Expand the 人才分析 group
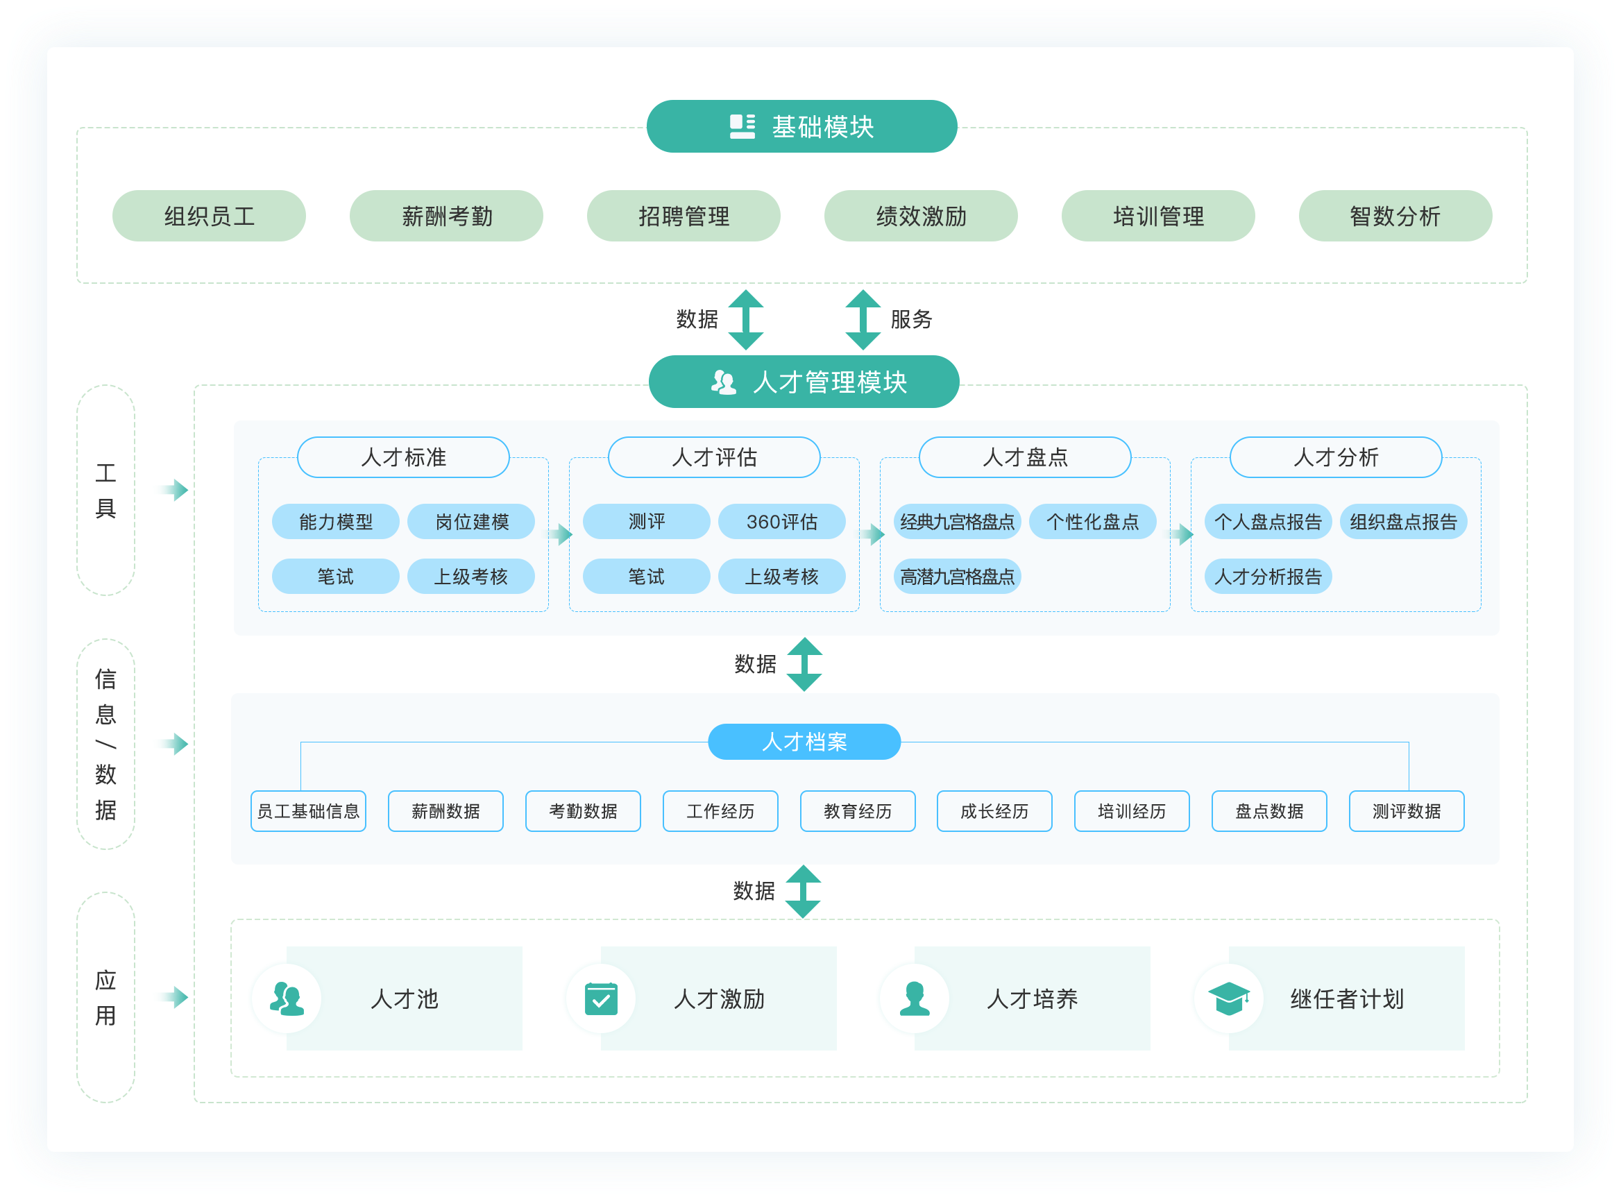The height and width of the screenshot is (1199, 1621). [1334, 457]
